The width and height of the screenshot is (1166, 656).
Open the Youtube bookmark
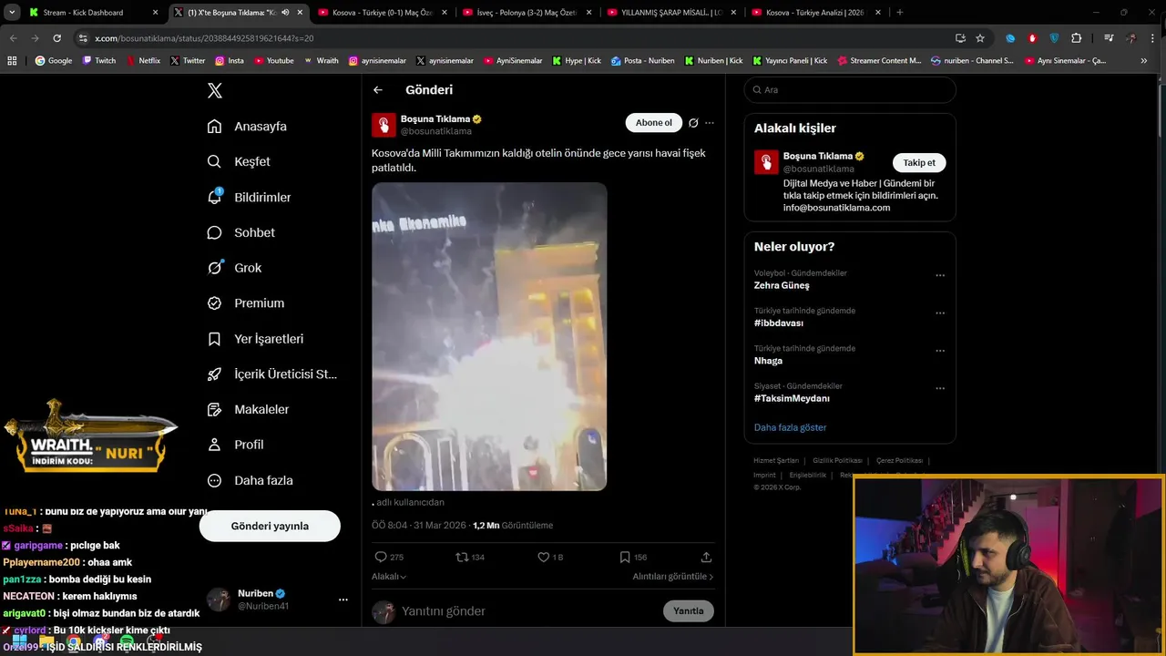click(273, 61)
